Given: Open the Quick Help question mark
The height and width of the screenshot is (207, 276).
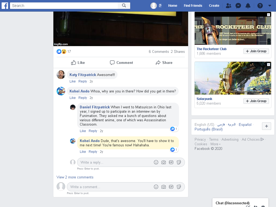Looking at the screenshot, I should (260, 6).
